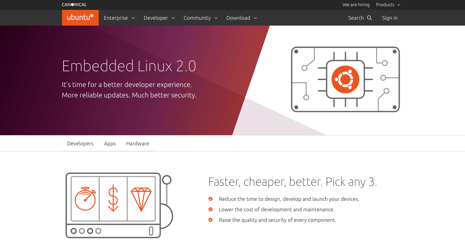Screen dimensions: 465x250
Task: Switch to the Hardware tab
Action: coord(138,143)
